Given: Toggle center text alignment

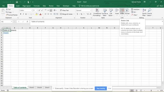Looking at the screenshot, I should 48,14.
